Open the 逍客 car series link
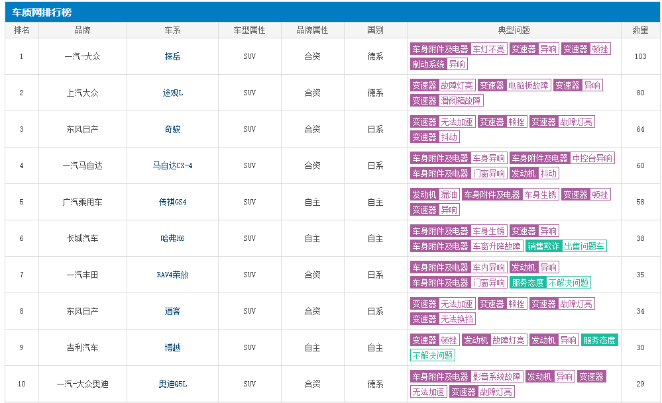 click(172, 312)
